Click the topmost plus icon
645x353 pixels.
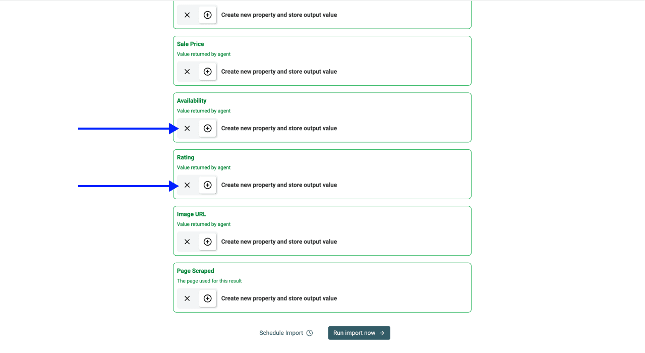(x=207, y=15)
